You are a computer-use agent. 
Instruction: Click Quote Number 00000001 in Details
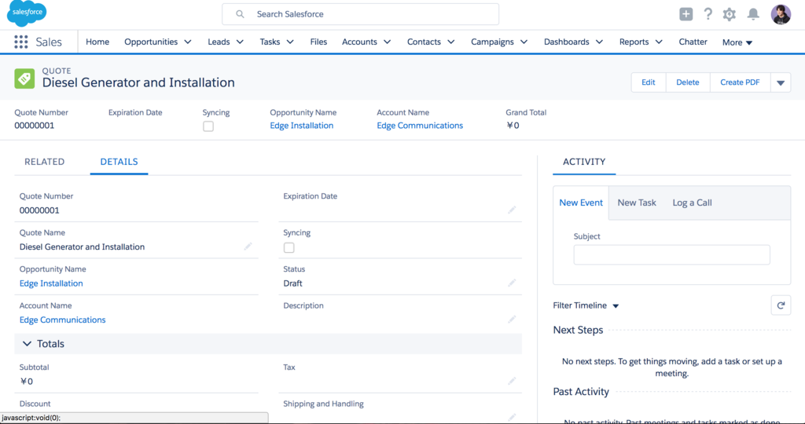(39, 210)
